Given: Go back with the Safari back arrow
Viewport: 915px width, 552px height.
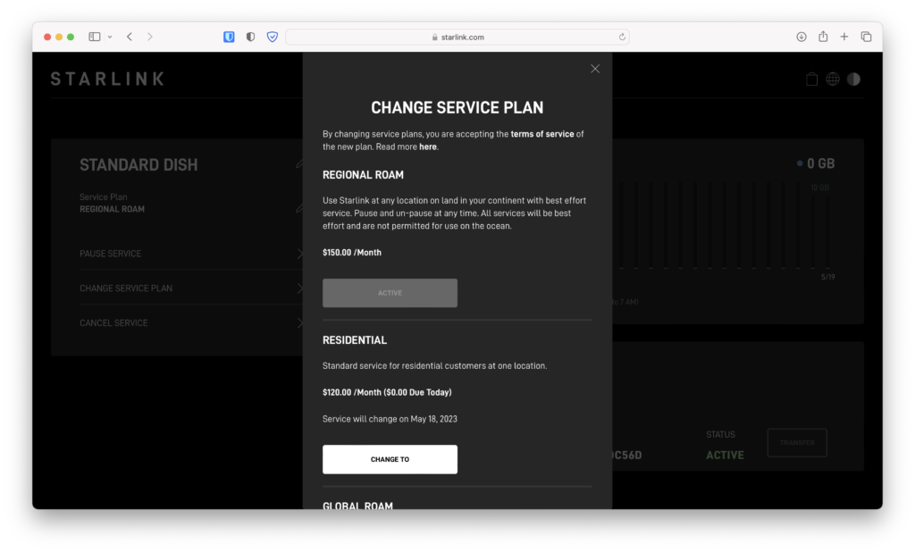Looking at the screenshot, I should pos(130,37).
